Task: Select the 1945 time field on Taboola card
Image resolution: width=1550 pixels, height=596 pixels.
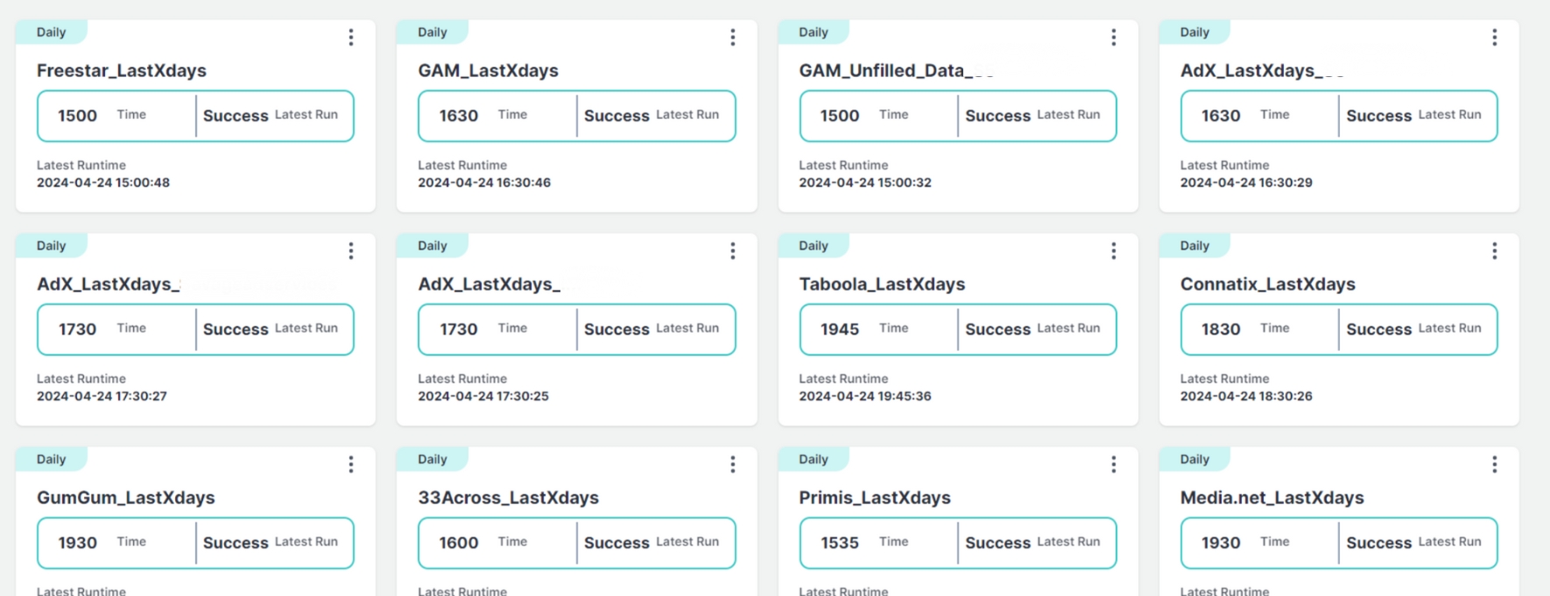Action: [840, 329]
